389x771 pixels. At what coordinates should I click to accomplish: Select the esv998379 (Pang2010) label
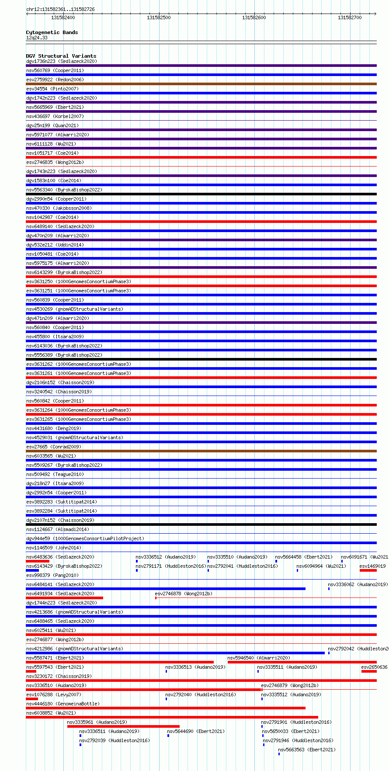point(52,575)
